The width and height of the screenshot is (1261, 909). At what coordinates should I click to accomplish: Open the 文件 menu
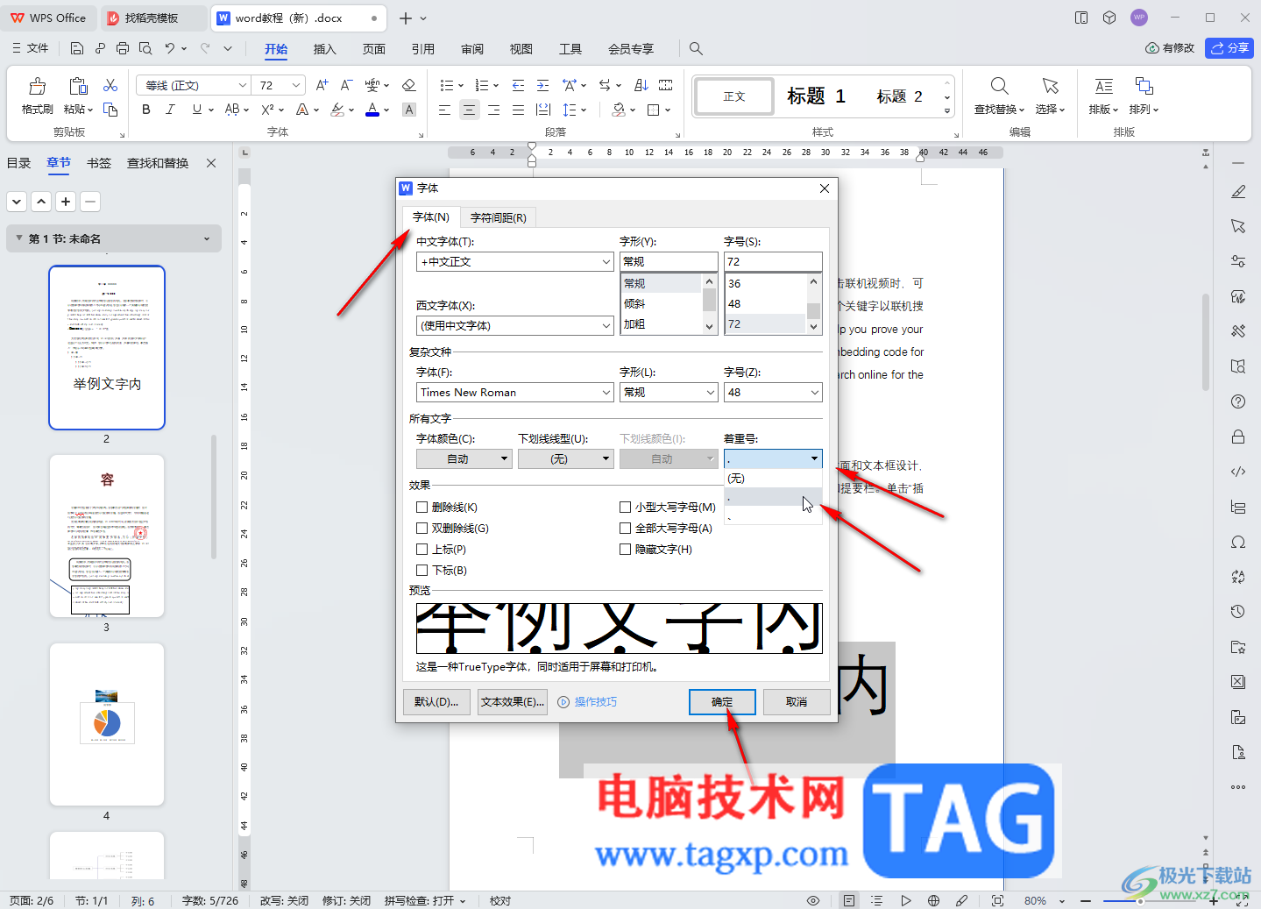[x=30, y=48]
